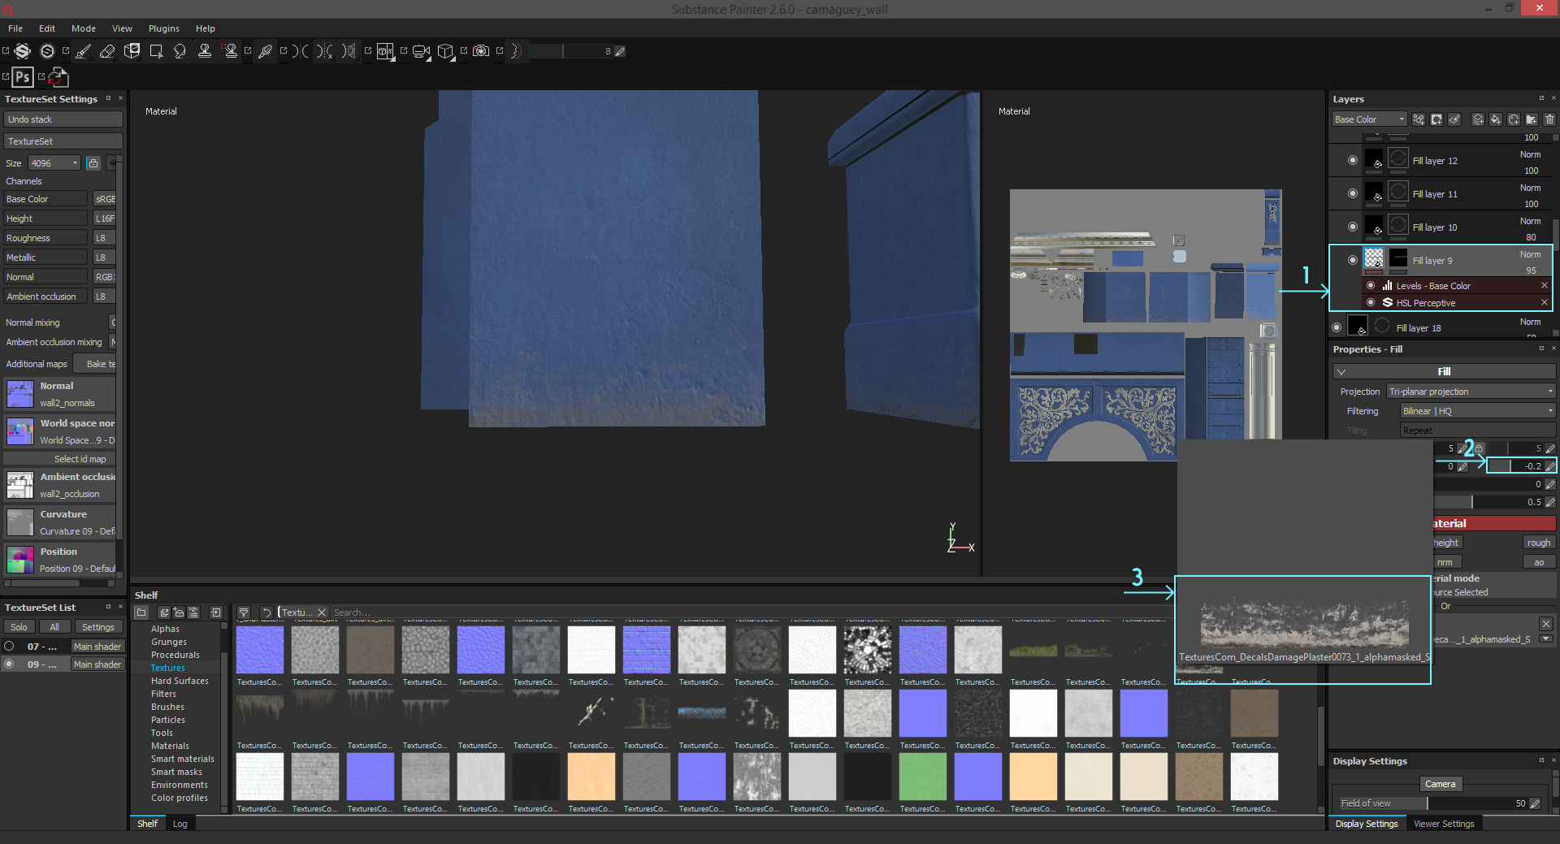Click the Undo stack button

click(x=63, y=119)
